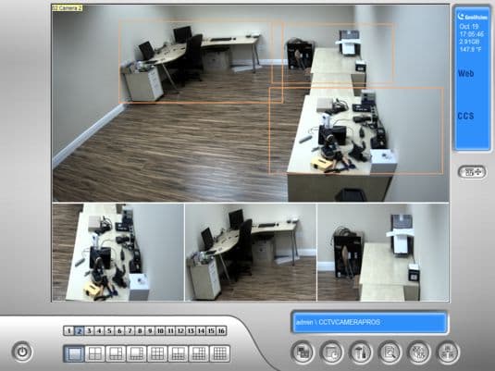Click the rightmost round camera-grid button

(x=448, y=352)
